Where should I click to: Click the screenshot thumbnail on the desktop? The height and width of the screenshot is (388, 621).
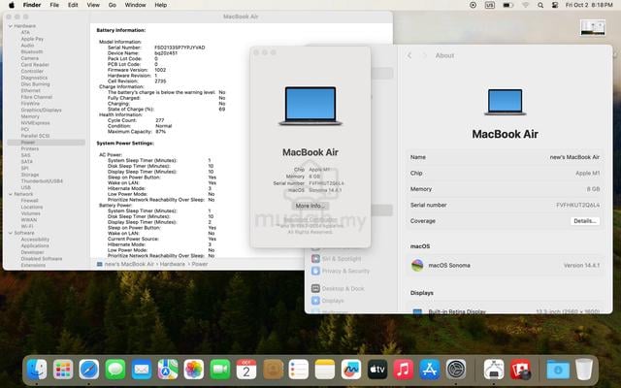tap(593, 28)
